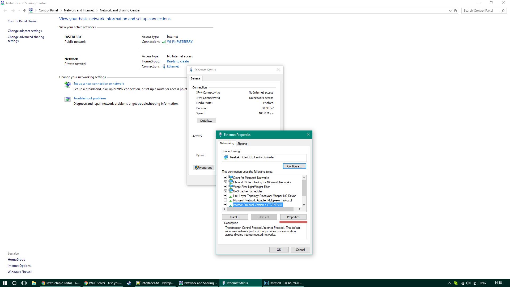510x287 pixels.
Task: Click Properties button in Ethernet Status
Action: tap(203, 168)
